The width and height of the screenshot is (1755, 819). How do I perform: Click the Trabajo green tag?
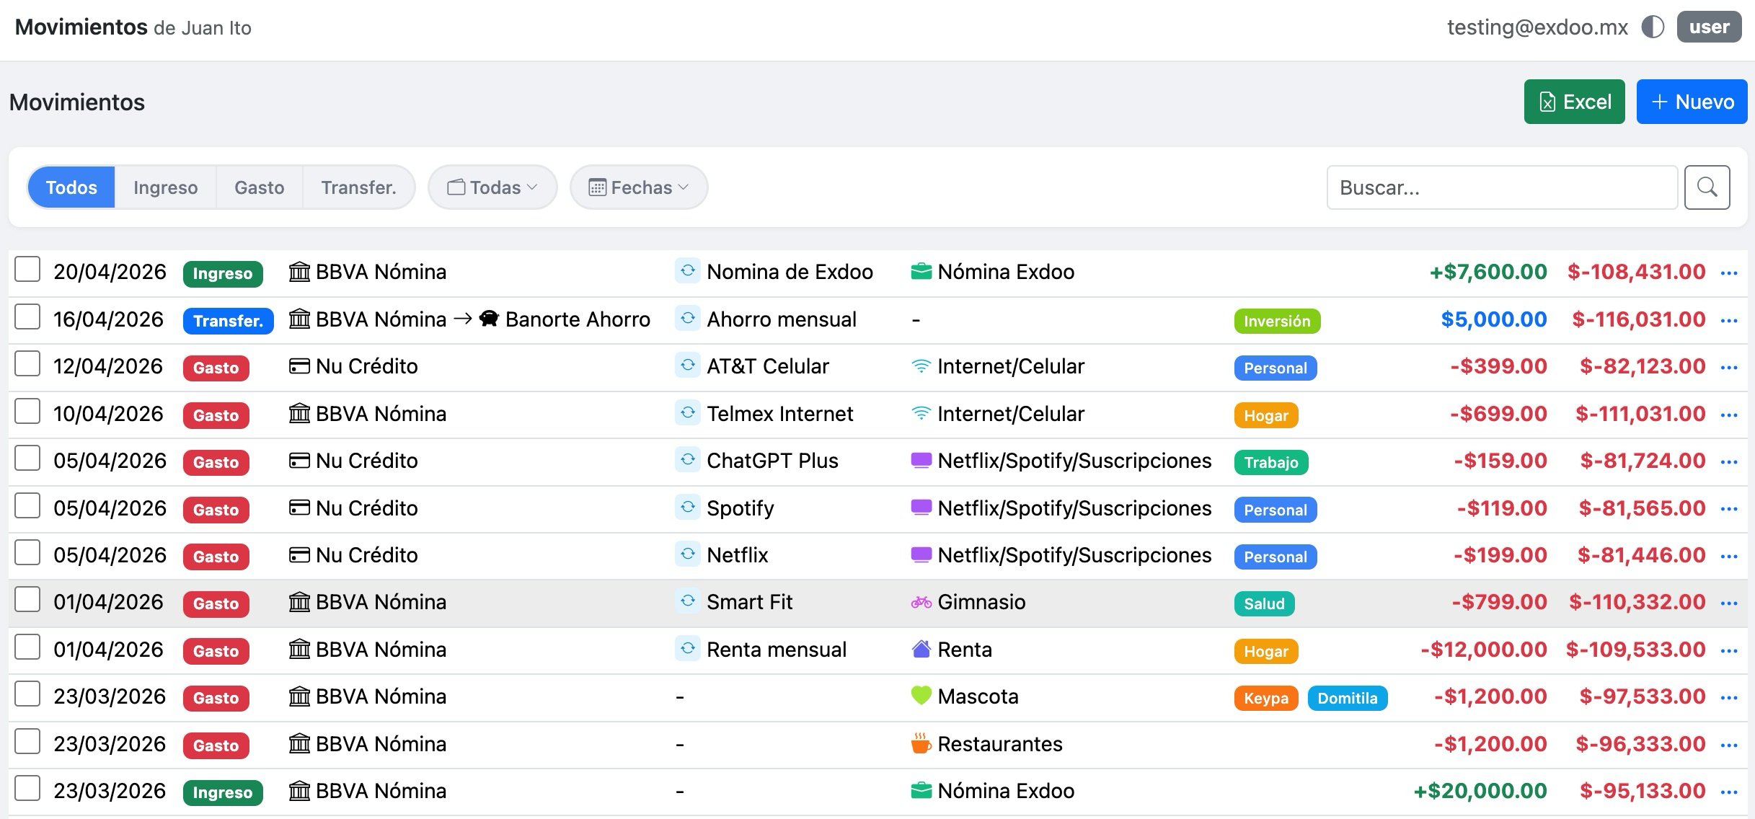(1270, 462)
